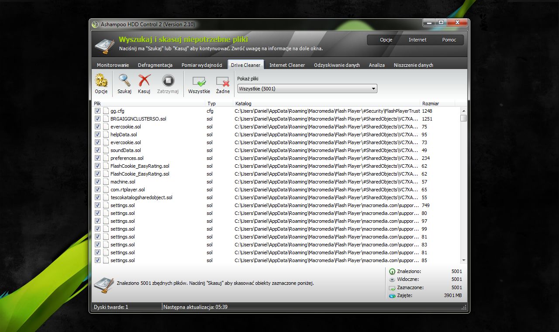559x332 pixels.
Task: Select the soundData.sol file name
Action: (x=126, y=150)
